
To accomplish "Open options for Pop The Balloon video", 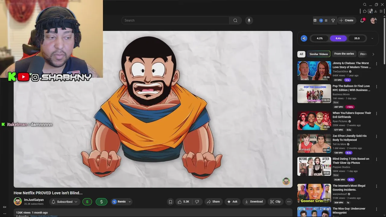I will tap(376, 86).
